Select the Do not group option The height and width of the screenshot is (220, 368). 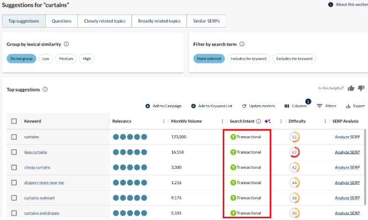22,58
